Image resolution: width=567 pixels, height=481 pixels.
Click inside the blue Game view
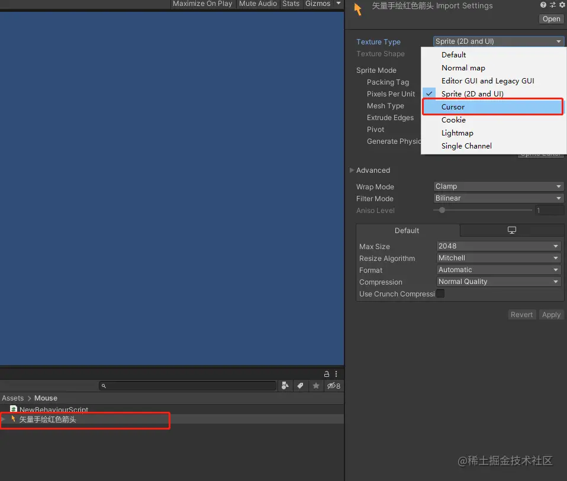coord(172,188)
